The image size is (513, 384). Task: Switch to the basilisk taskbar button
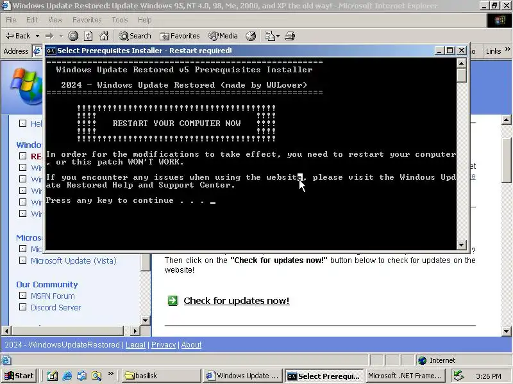click(x=162, y=376)
